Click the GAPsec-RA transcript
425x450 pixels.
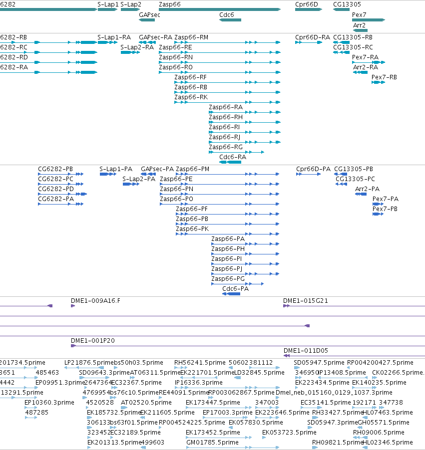[147, 42]
